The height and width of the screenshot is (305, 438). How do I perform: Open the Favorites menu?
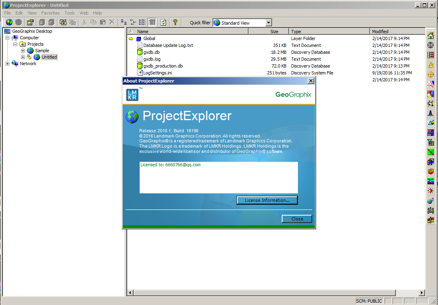click(x=50, y=13)
